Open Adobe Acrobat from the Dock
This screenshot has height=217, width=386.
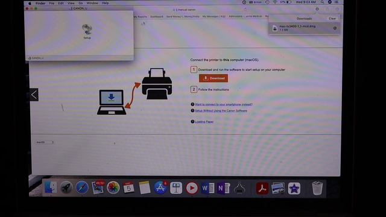(262, 189)
